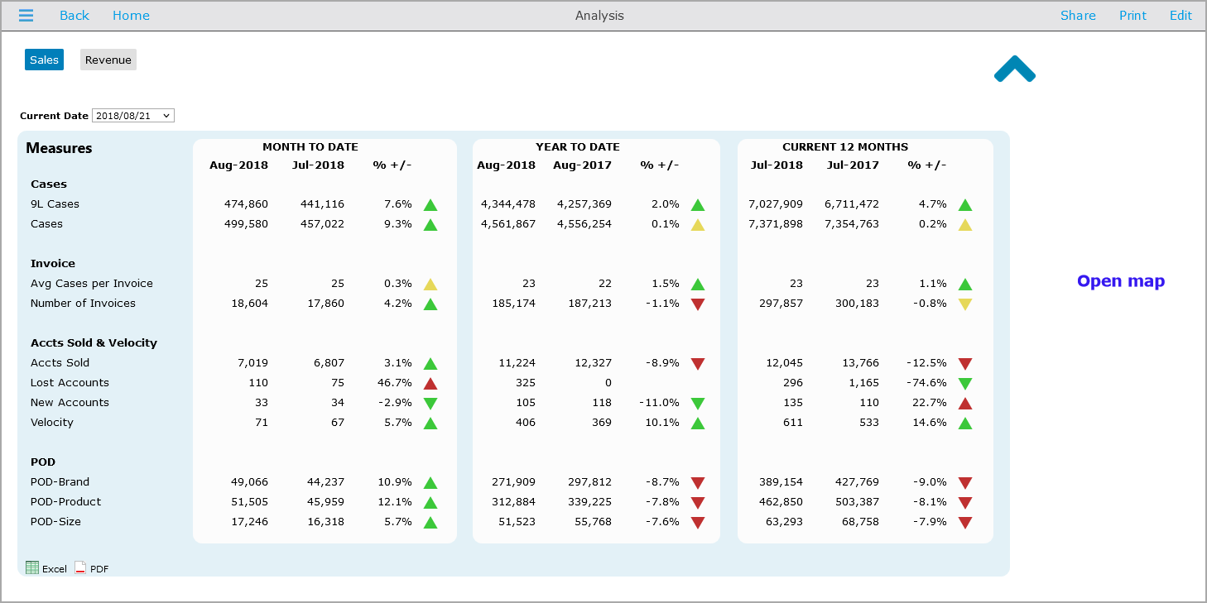Switch to the Sales tab
Screen dimensions: 1207x603
click(x=44, y=60)
